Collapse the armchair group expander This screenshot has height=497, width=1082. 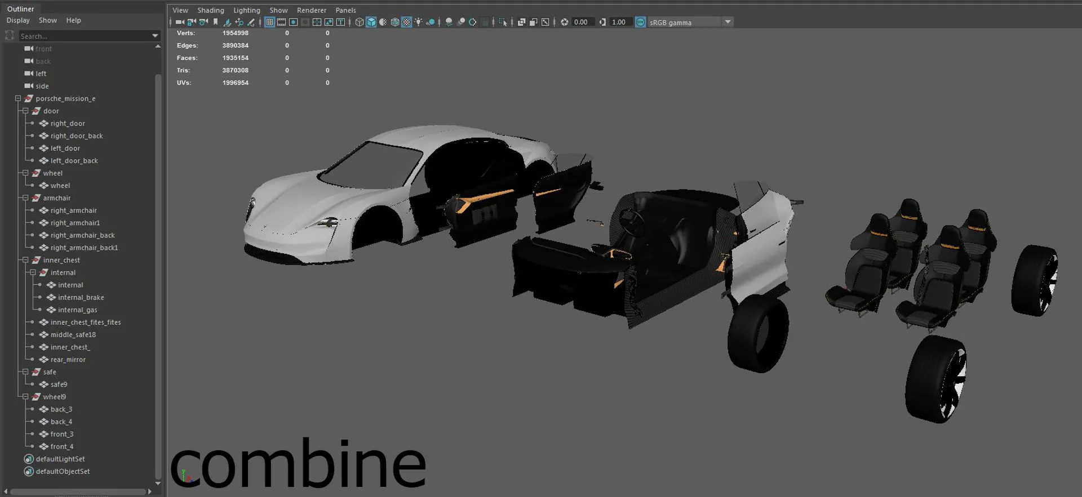pyautogui.click(x=25, y=198)
